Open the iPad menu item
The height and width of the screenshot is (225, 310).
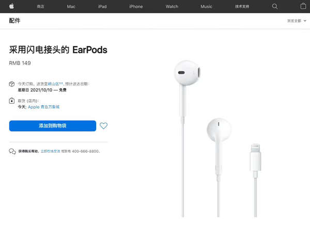click(x=102, y=7)
